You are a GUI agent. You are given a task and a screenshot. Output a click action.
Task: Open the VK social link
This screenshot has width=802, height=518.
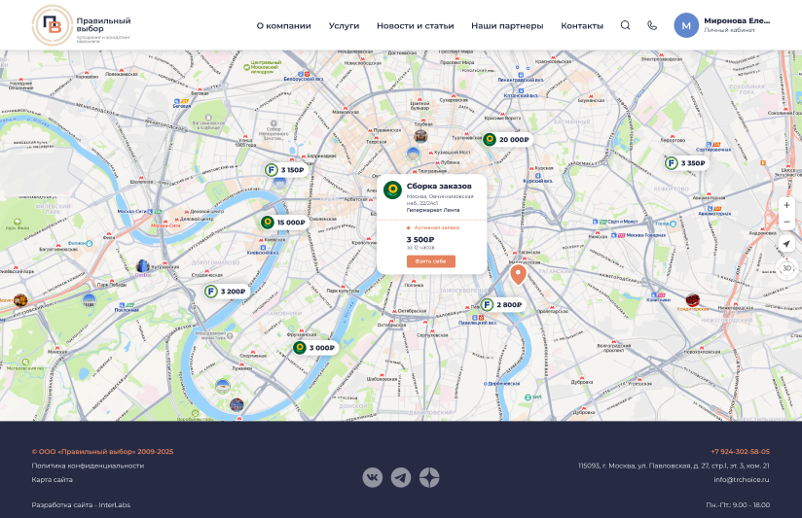coord(373,477)
